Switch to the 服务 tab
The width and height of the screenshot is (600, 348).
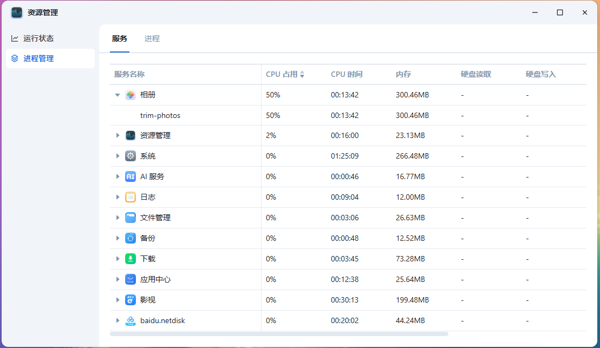tap(119, 38)
